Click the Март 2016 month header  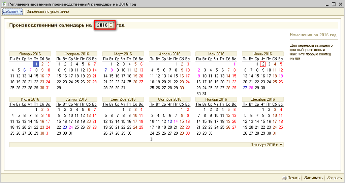[123, 54]
